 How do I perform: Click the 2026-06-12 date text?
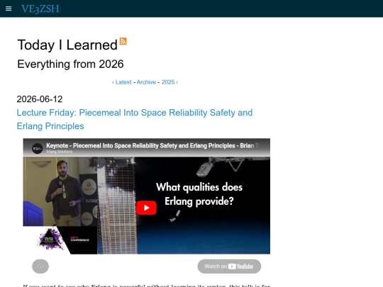point(40,99)
